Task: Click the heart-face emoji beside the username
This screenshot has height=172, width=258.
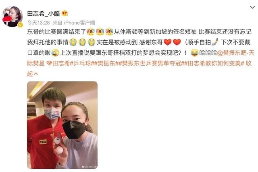Action: coord(64,13)
